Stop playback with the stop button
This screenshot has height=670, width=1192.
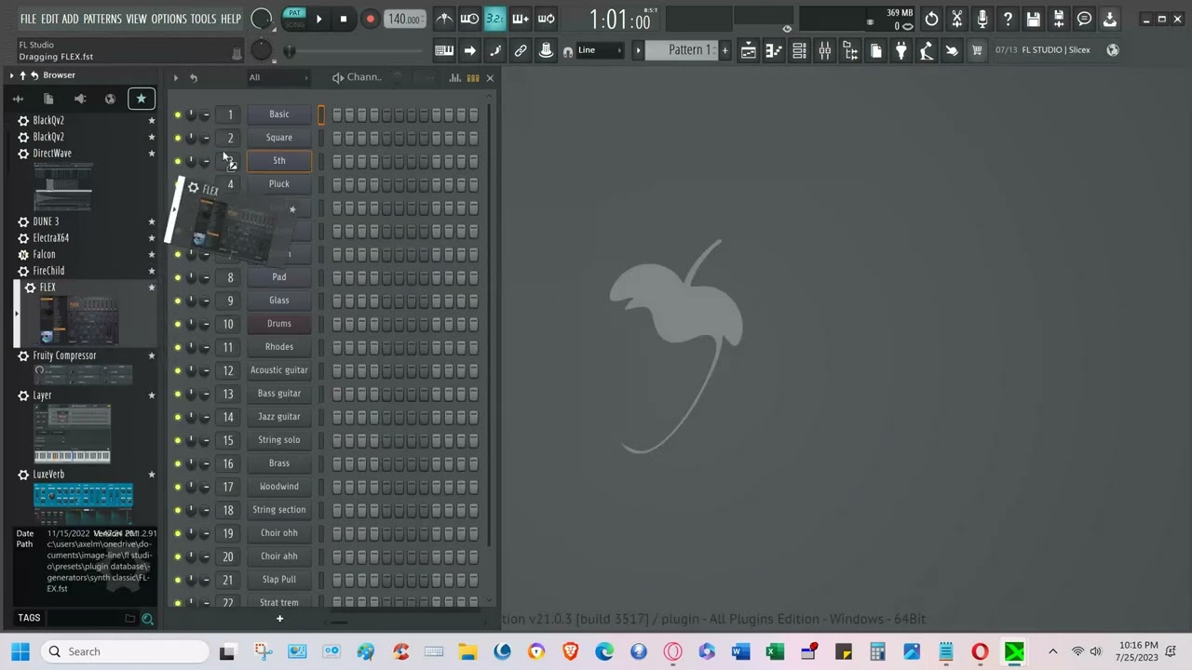coord(344,19)
